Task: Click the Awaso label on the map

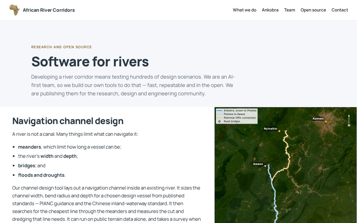Action: pyautogui.click(x=258, y=164)
